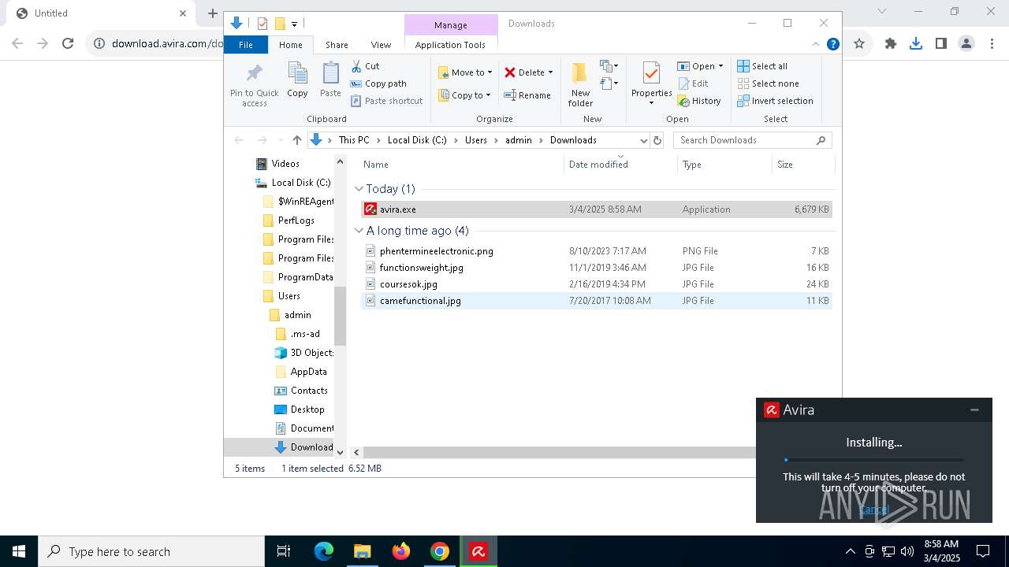Viewport: 1009px width, 567px height.
Task: Open Chrome from taskbar
Action: [440, 551]
